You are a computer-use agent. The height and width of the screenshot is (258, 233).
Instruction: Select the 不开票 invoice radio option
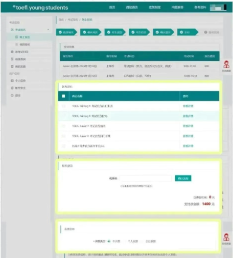109,241
